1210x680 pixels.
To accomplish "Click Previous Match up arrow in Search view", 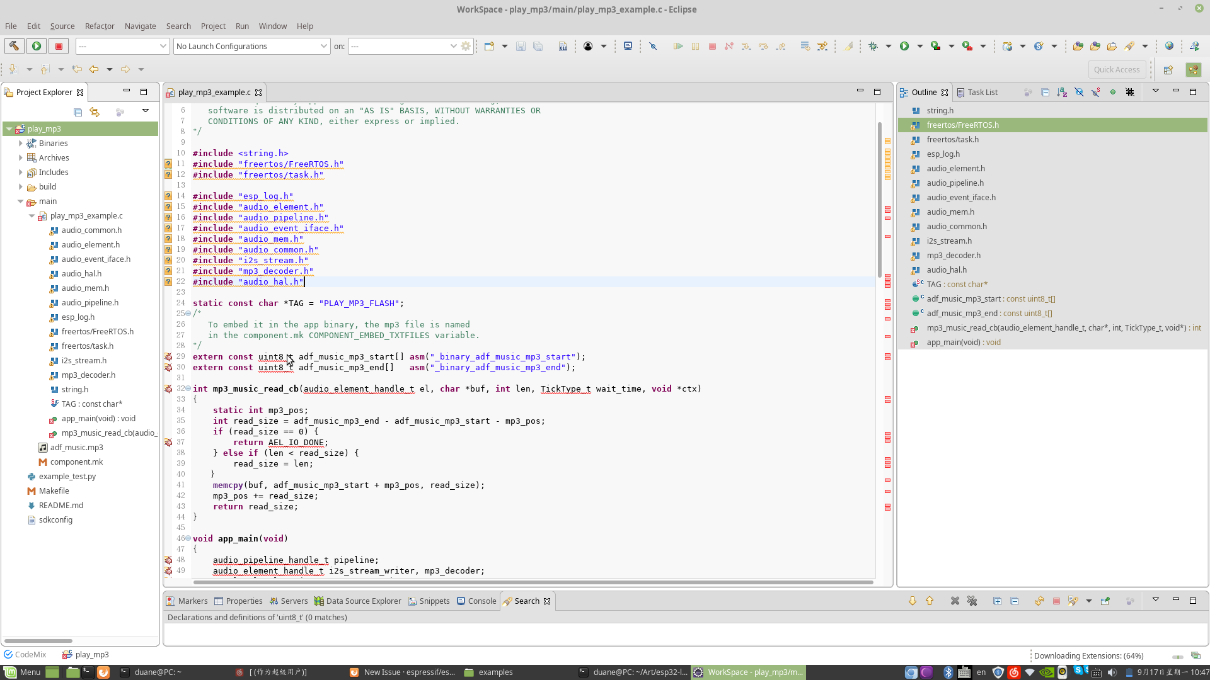I will tap(930, 601).
